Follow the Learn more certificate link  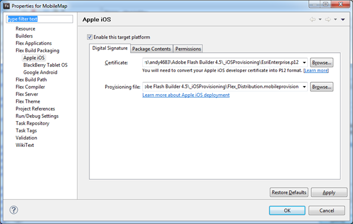tap(316, 70)
